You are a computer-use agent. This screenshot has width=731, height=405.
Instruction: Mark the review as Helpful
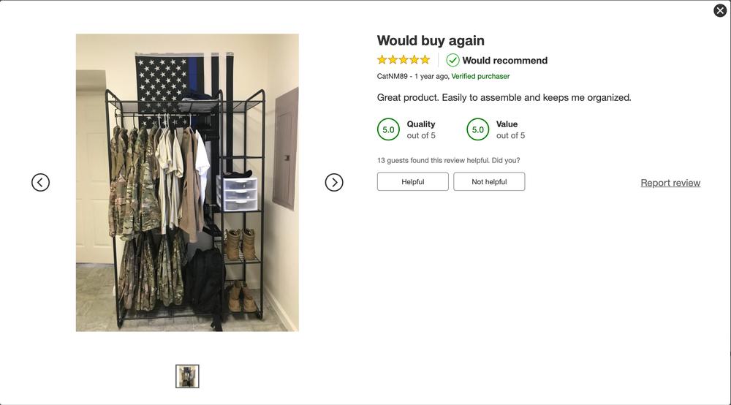tap(412, 182)
